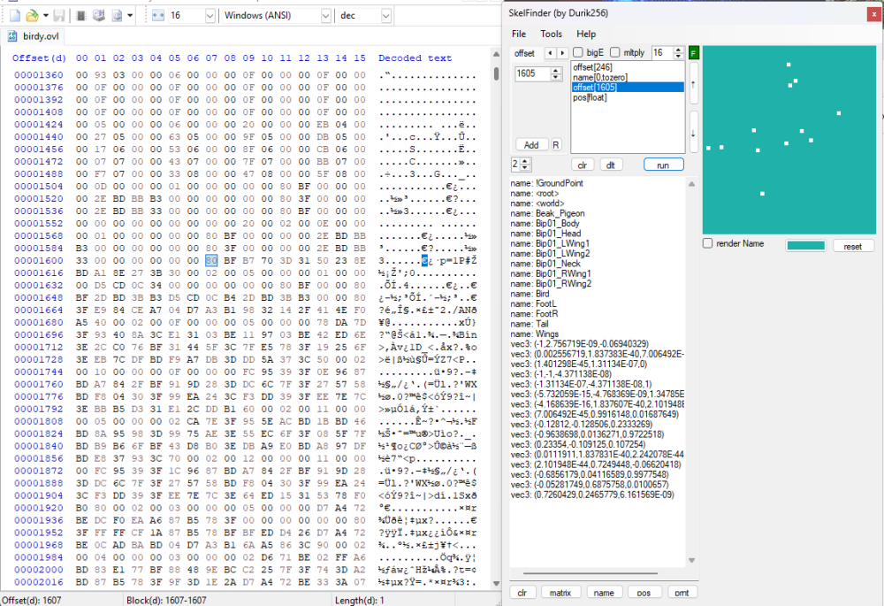Open the Windows (ANSI) charset dropdown
The height and width of the screenshot is (606, 884).
325,16
